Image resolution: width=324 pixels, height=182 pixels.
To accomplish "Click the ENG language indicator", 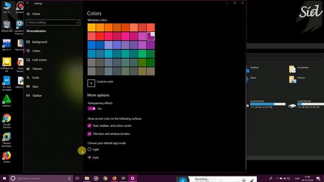I will (x=297, y=178).
